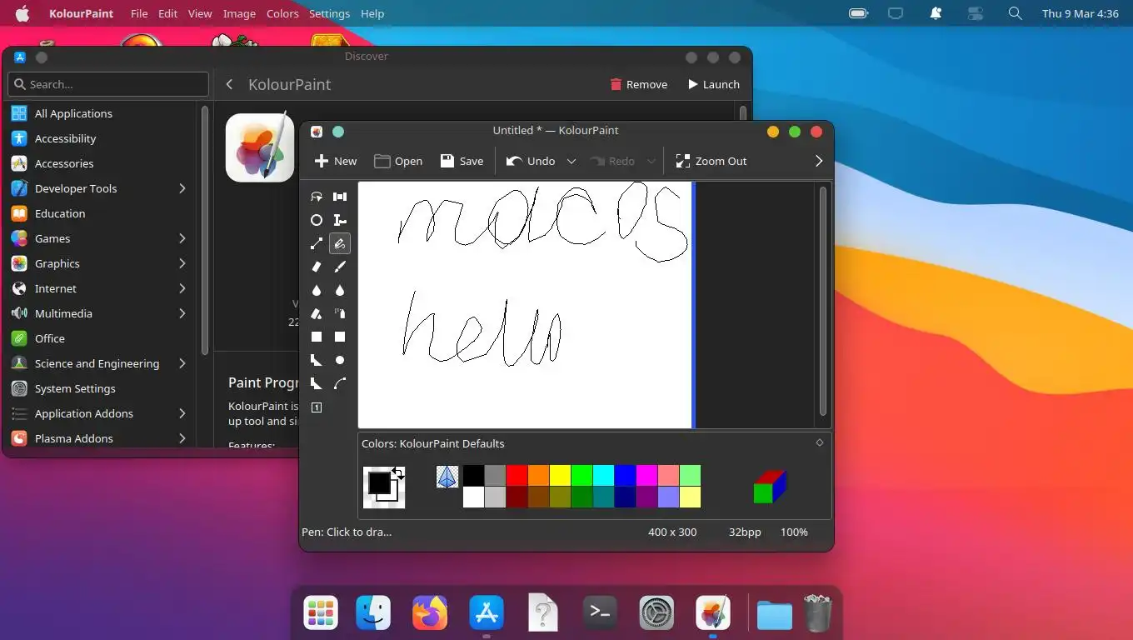The height and width of the screenshot is (640, 1133).
Task: Open Terminal from the dock
Action: point(600,614)
